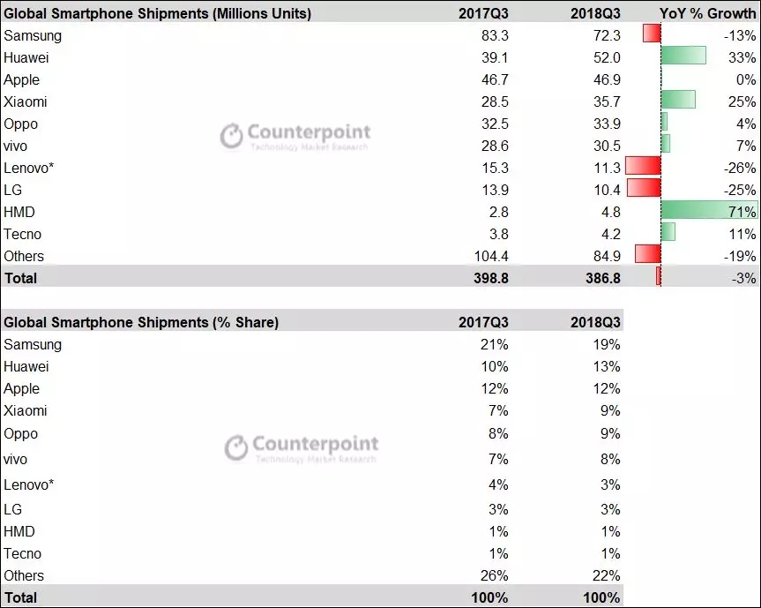761x608 pixels.
Task: Click Xiaomi's green 25% growth bar
Action: pos(677,101)
